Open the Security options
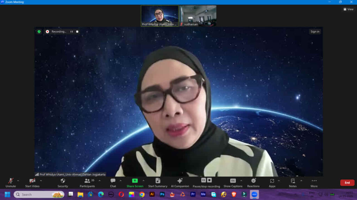This screenshot has height=200, width=357. coord(63,183)
